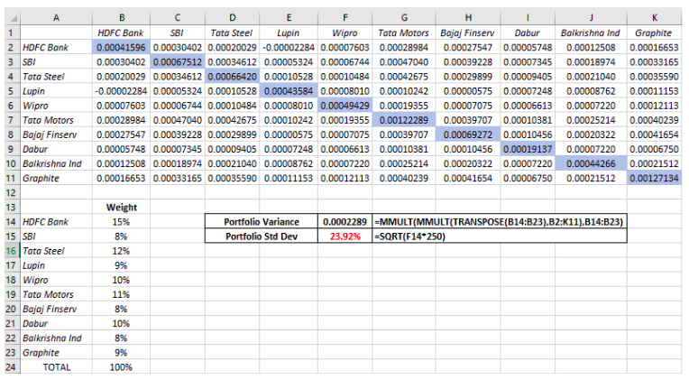This screenshot has height=380, width=689.
Task: Select the Balkrishna Ind label in row 10
Action: click(x=56, y=163)
